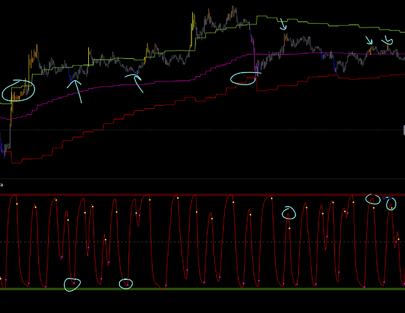Image resolution: width=405 pixels, height=313 pixels.
Task: Select the cyan diagonal arrow near right edge
Action: pyautogui.click(x=369, y=41)
